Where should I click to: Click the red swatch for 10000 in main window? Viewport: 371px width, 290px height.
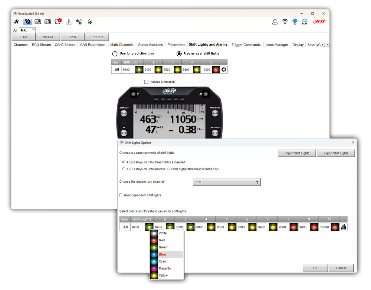tap(216, 69)
